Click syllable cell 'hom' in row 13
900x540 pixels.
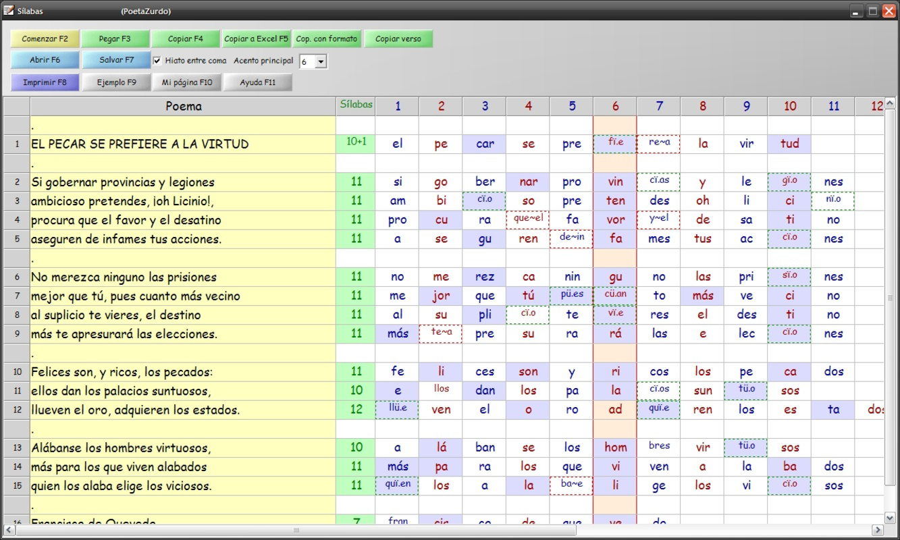(615, 448)
